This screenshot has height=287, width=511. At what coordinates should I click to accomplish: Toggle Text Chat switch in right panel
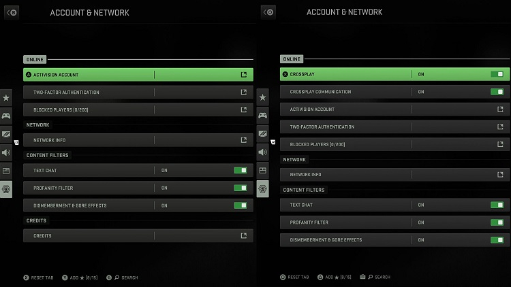click(497, 205)
